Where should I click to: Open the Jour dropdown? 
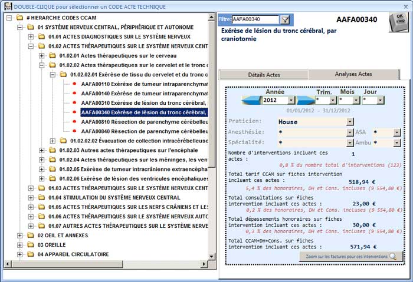[380, 100]
